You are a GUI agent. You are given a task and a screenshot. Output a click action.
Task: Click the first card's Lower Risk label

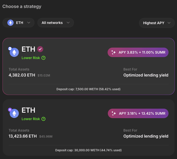pyautogui.click(x=30, y=58)
